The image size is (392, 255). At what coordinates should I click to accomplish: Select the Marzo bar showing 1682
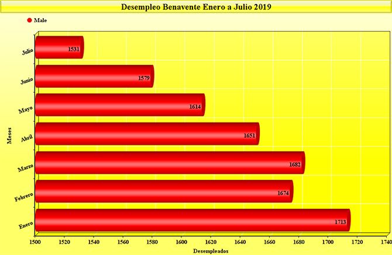[x=169, y=163]
